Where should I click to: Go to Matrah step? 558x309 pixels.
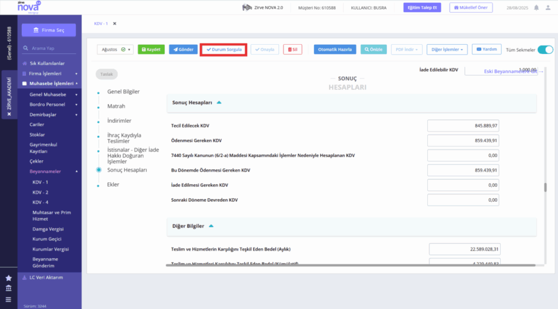[117, 106]
